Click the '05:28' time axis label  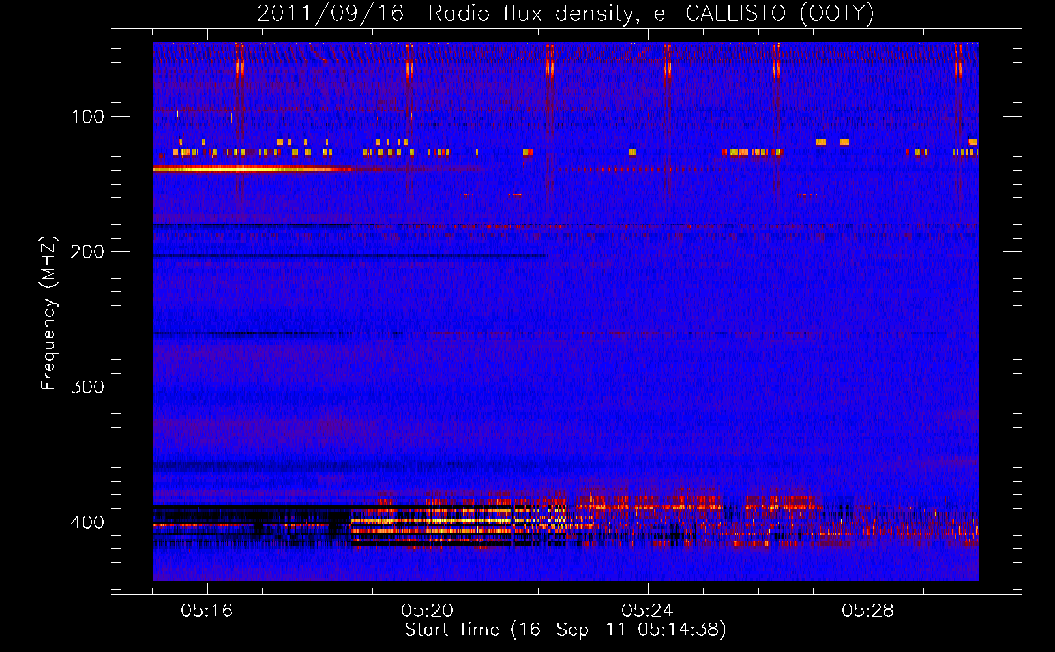[867, 611]
